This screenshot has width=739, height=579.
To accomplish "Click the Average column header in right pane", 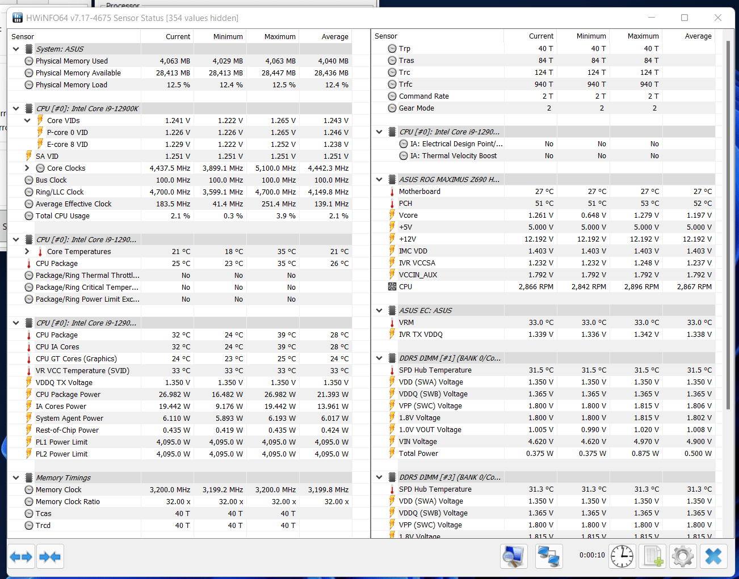I will (x=688, y=36).
